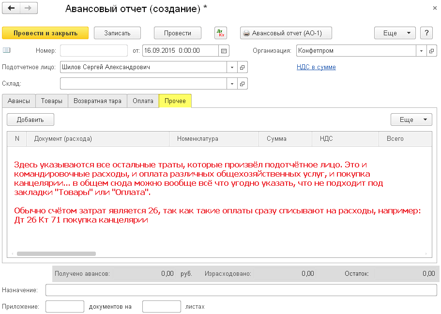Open the Организация record via open icon
The image size is (441, 314).
431,50
